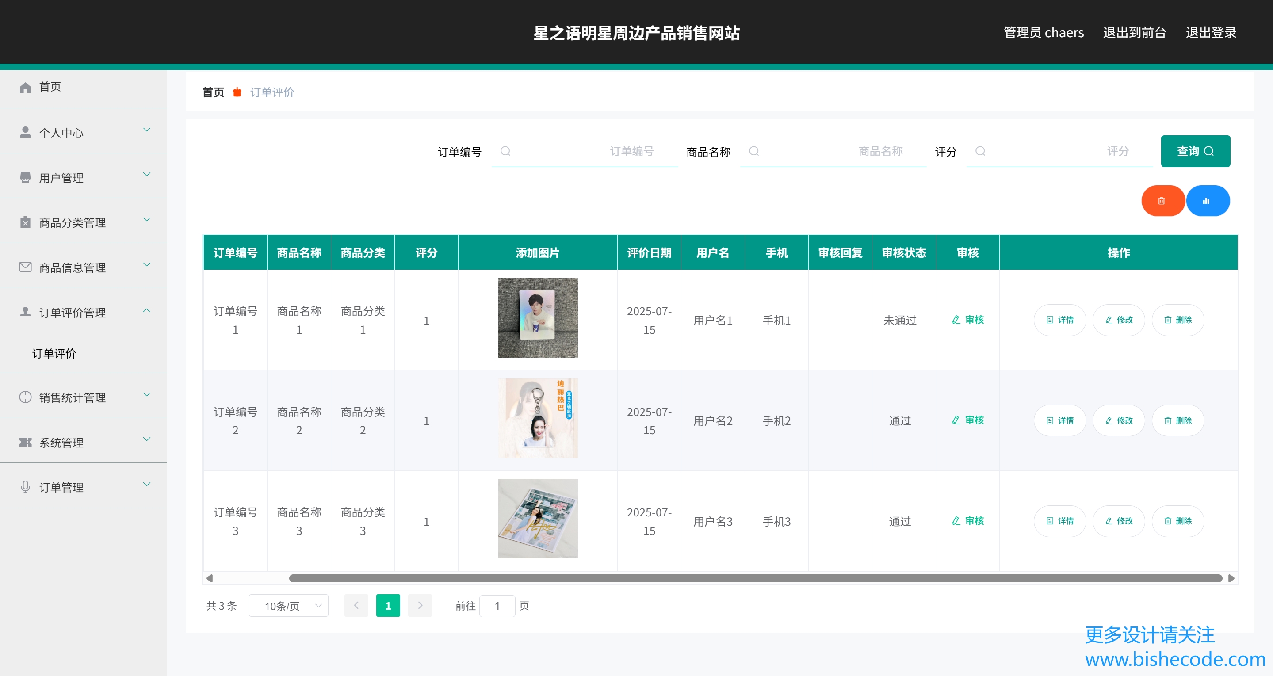Expand the 商品分类管理 section

tap(83, 222)
